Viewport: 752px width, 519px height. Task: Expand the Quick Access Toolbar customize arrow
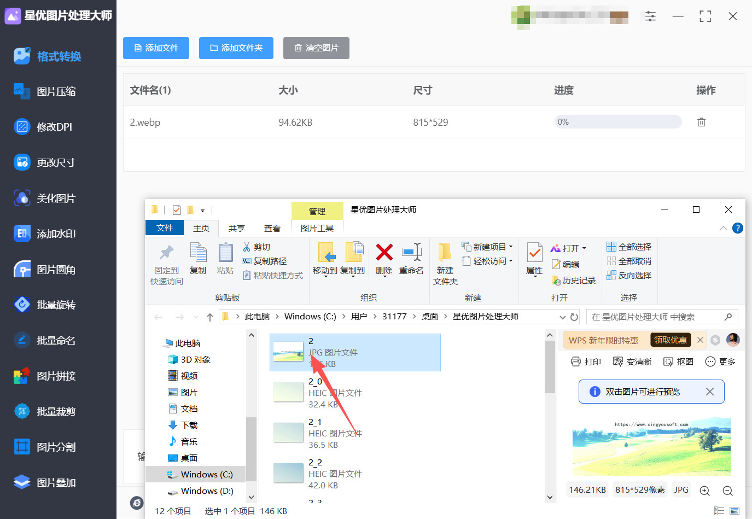202,210
